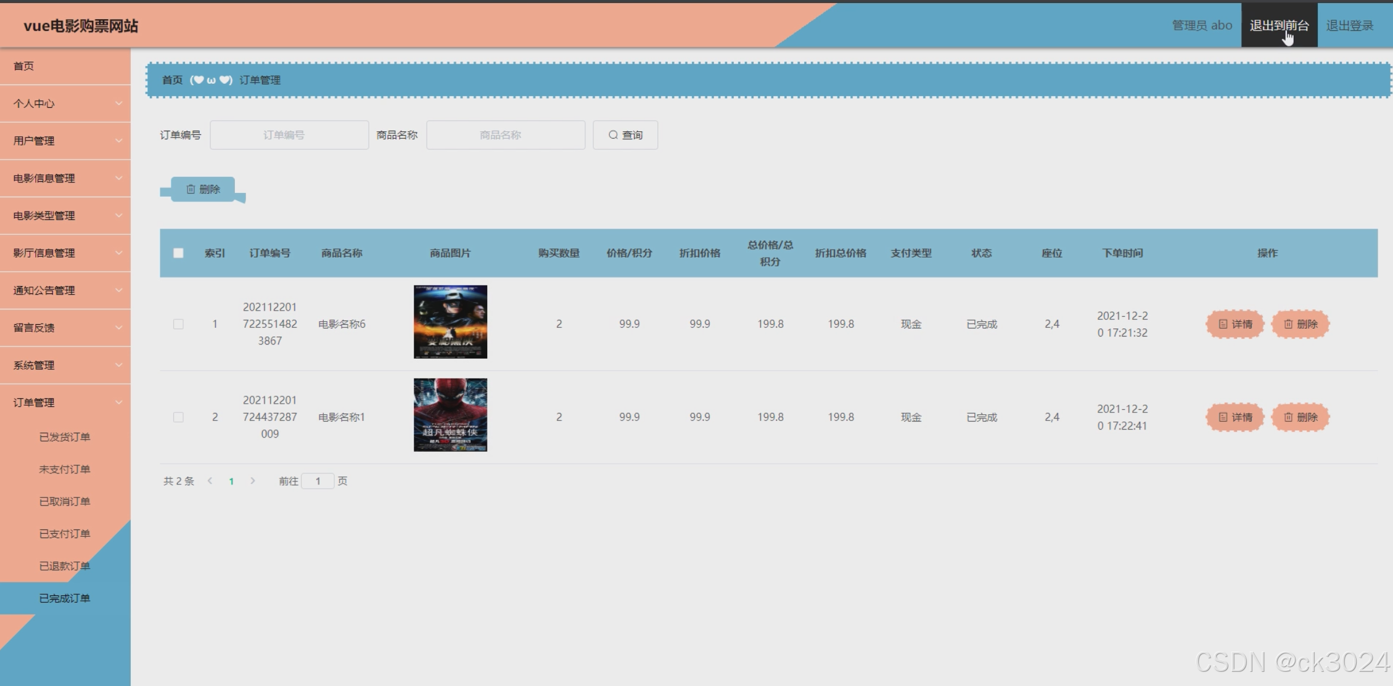Screen dimensions: 1393x686
Task: Delete order row 2 with 删除
Action: 1301,417
